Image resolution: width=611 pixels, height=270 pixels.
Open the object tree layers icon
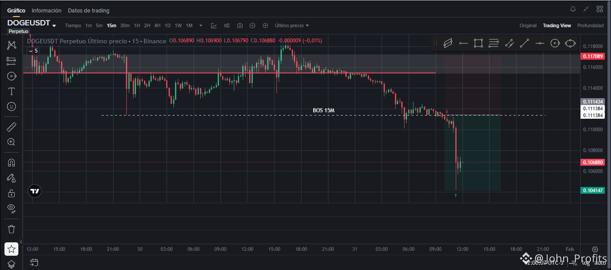[x=12, y=264]
